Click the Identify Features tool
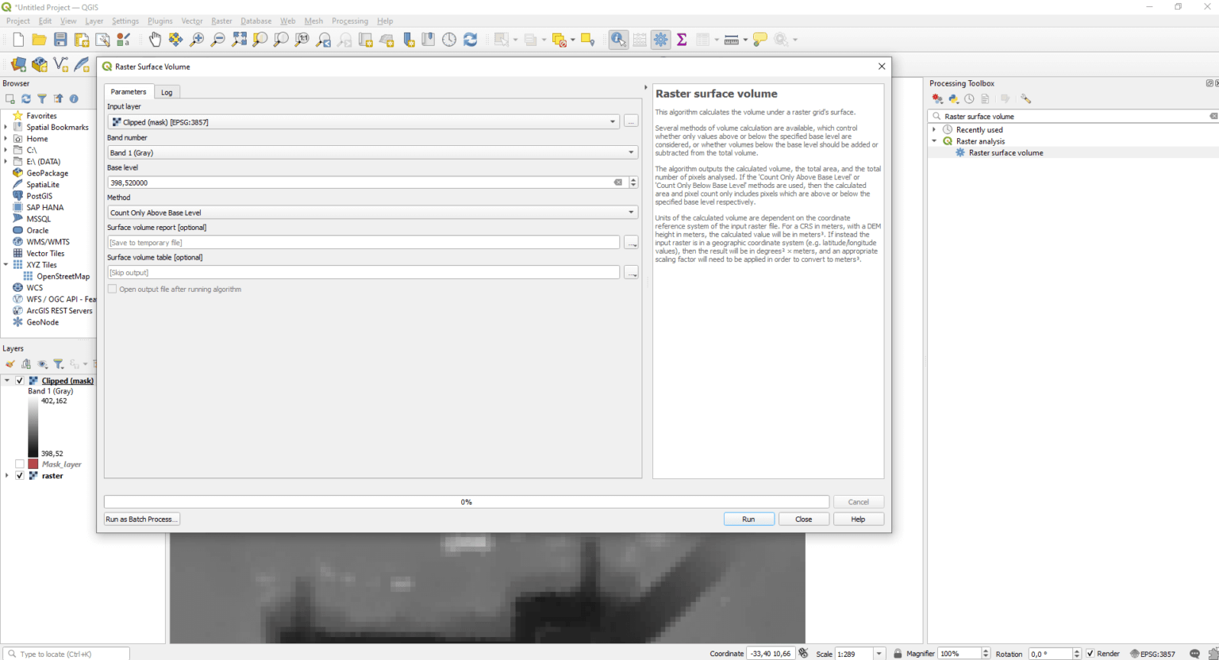1219x660 pixels. (618, 40)
